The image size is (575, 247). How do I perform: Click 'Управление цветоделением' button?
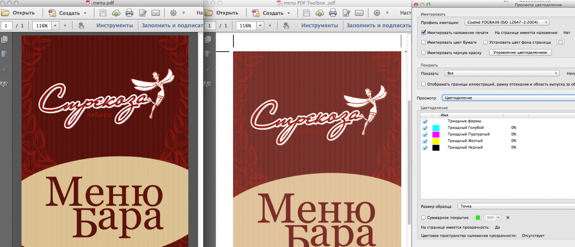point(520,52)
